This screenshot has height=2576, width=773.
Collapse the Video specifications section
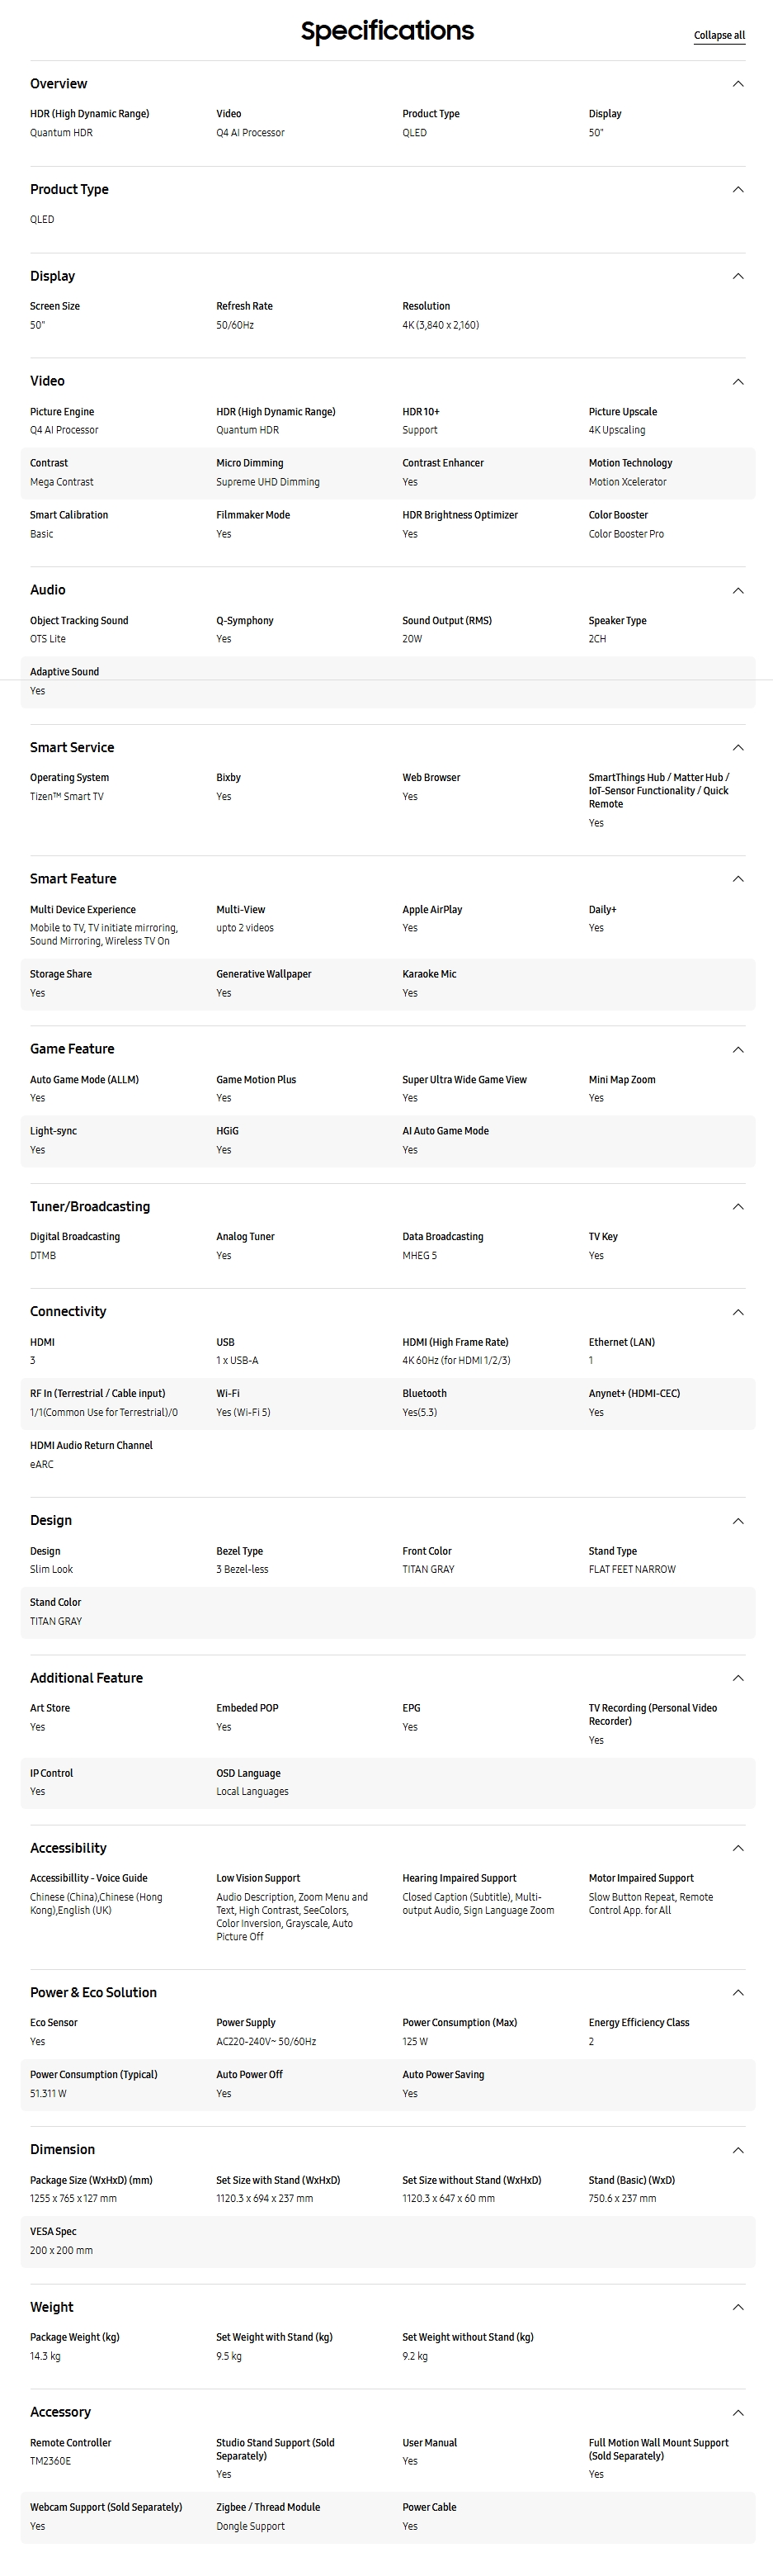[x=738, y=382]
